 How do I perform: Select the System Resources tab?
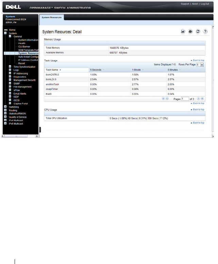point(52,17)
